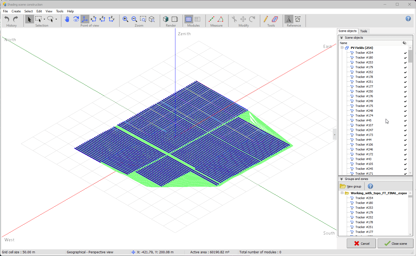The image size is (416, 256).
Task: Click the Undo arrow in History
Action: coord(7,19)
